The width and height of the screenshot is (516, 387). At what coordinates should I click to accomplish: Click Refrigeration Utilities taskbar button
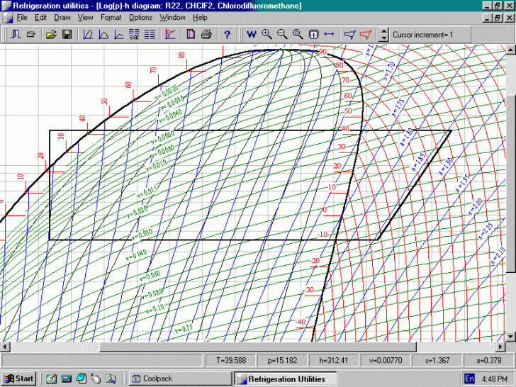[x=286, y=379]
